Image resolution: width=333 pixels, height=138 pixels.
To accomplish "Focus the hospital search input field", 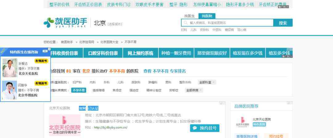I will (x=227, y=23).
